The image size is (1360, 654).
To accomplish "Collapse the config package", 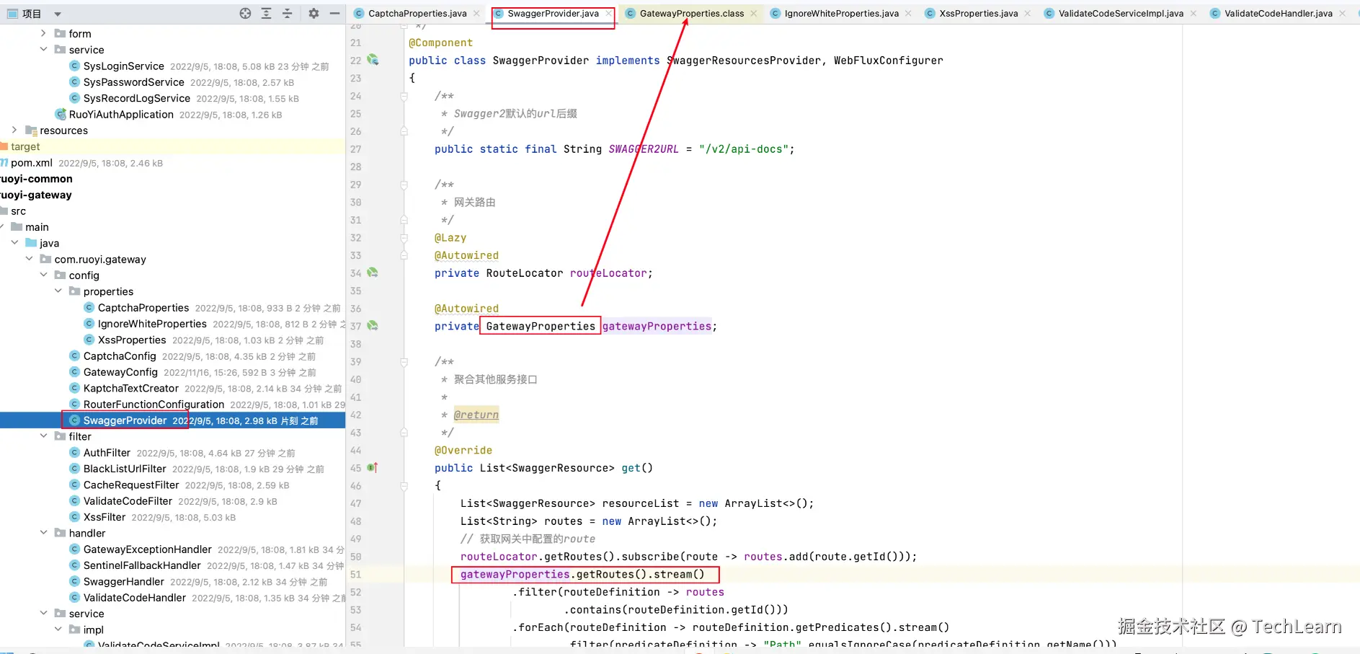I will (43, 275).
